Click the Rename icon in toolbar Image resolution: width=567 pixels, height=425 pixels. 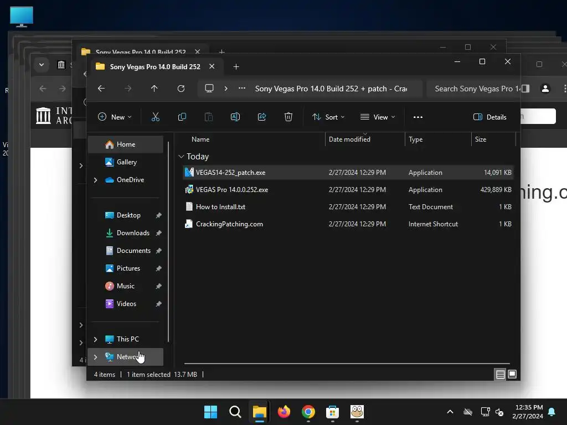pos(235,117)
